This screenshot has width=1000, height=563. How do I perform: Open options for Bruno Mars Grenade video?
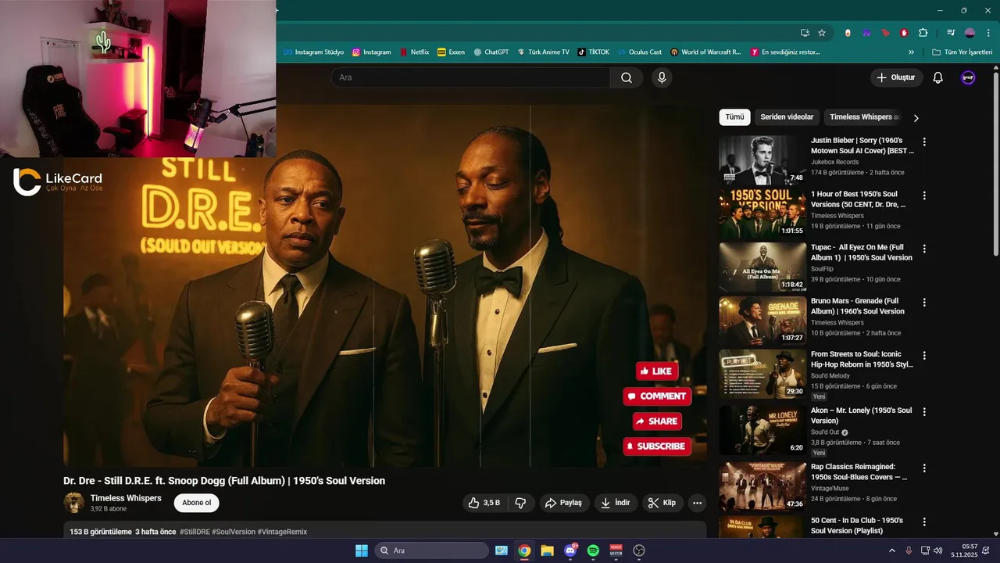[924, 302]
